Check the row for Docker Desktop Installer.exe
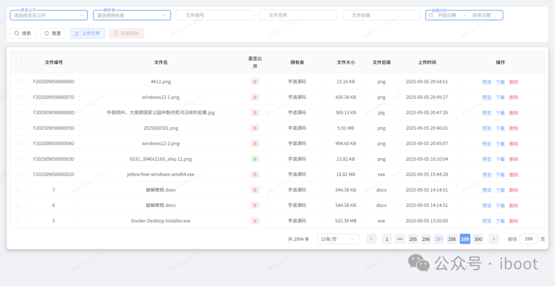 19,221
